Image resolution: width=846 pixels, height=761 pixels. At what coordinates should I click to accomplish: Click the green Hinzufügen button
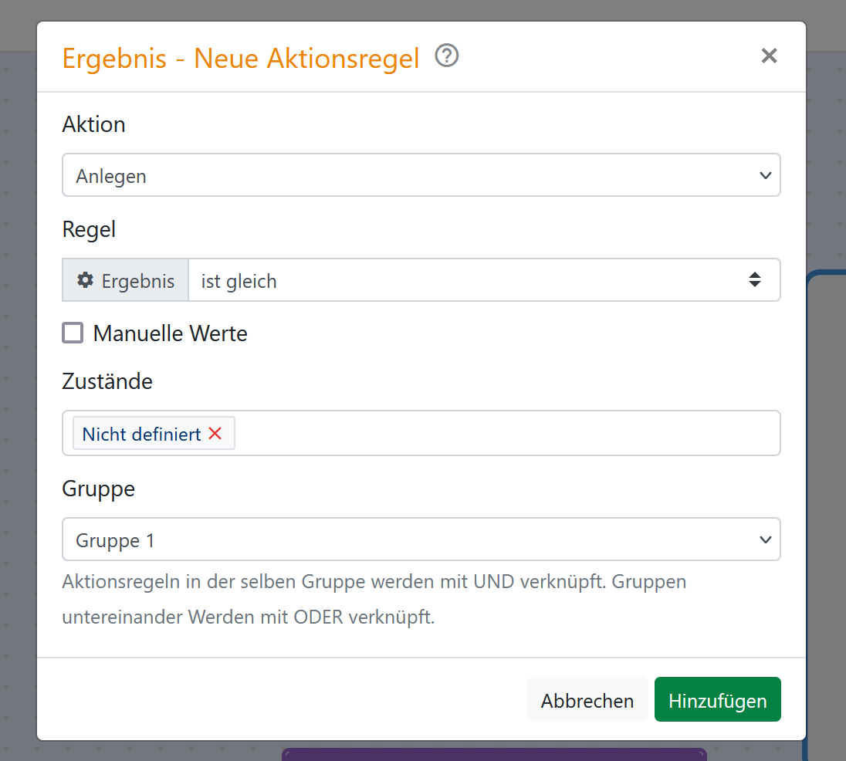click(x=718, y=699)
